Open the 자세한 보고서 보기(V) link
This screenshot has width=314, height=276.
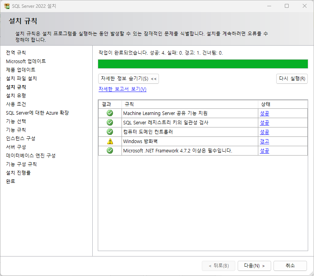click(122, 89)
